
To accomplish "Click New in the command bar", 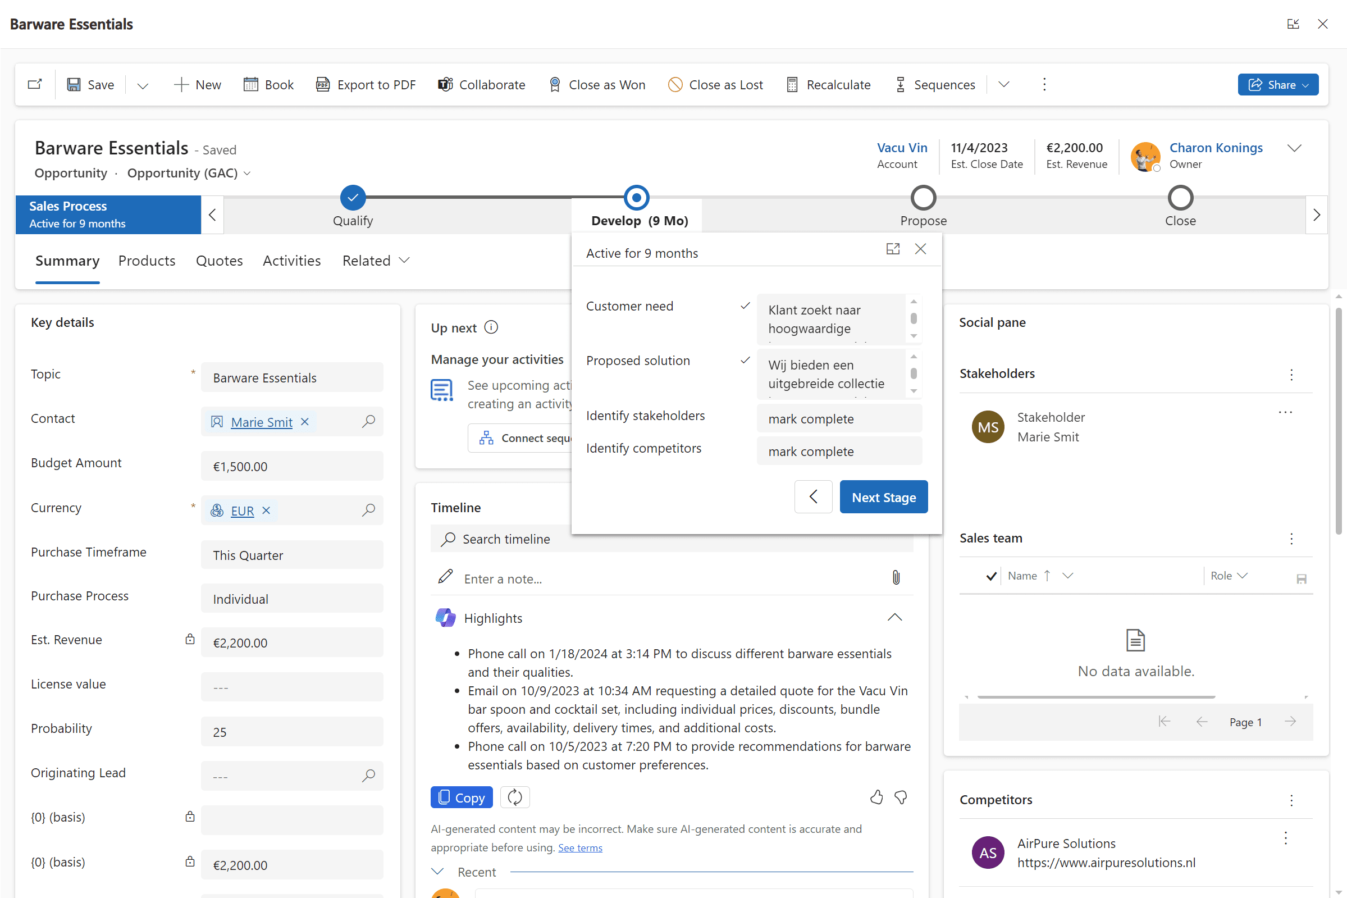I will (197, 85).
